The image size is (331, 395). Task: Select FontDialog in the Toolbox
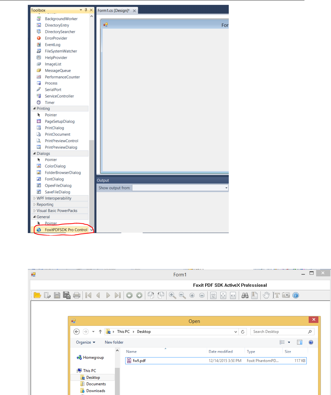(54, 179)
